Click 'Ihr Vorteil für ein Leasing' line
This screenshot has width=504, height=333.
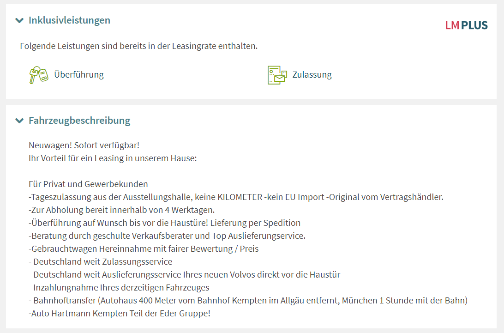pyautogui.click(x=113, y=158)
